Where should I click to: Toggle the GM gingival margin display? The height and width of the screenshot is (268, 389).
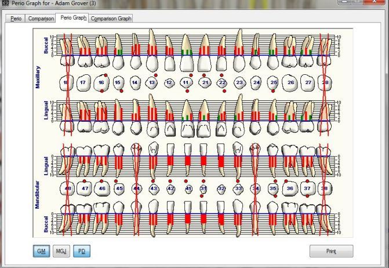[x=41, y=251]
